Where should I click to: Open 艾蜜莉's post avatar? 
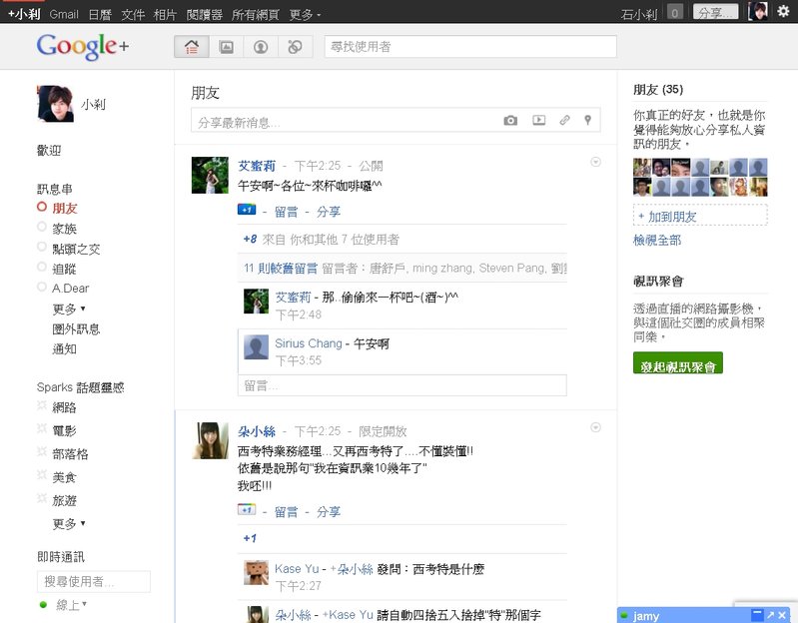tap(210, 175)
